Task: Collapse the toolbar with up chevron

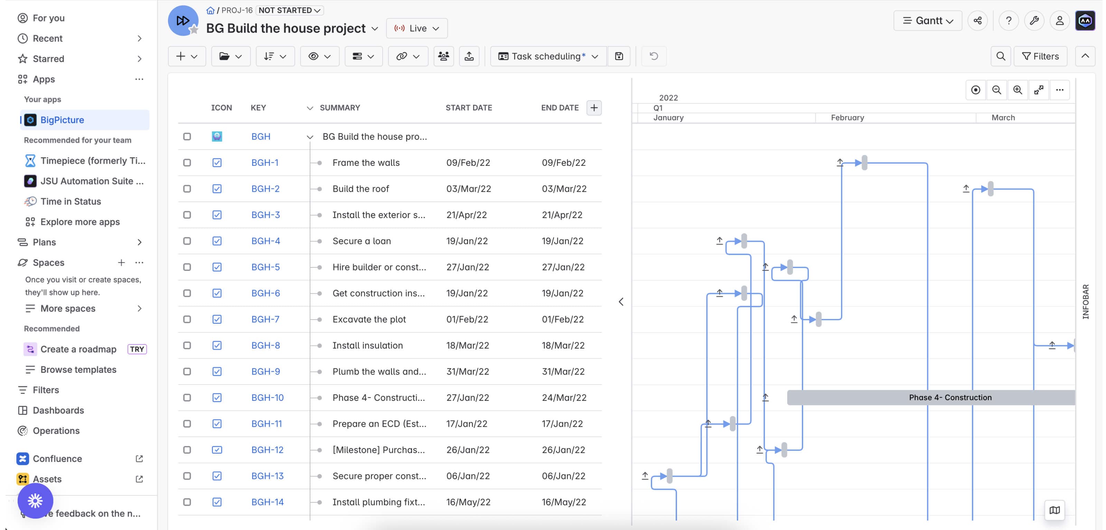Action: 1085,56
